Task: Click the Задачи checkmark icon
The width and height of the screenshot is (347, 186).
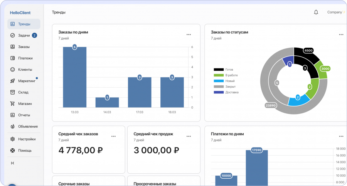Action: point(13,35)
